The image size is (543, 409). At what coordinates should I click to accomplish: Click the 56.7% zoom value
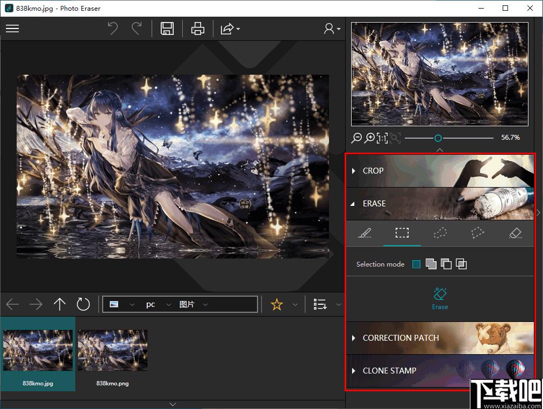510,138
